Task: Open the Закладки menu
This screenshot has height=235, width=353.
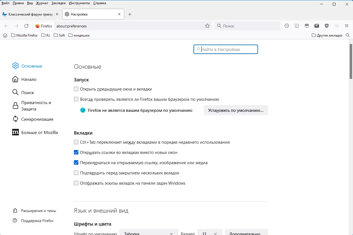Action: click(58, 3)
